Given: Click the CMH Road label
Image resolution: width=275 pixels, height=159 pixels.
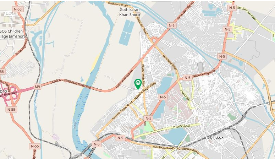Looking at the screenshot, I should point(186,96).
